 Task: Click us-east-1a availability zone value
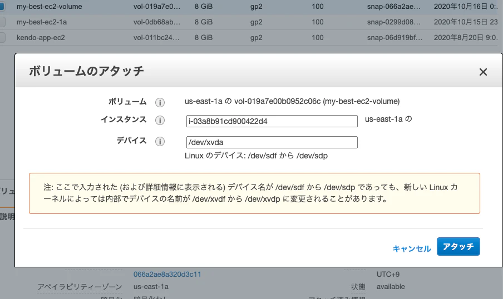[x=151, y=287]
